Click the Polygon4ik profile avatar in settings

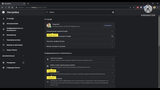coord(49,25)
